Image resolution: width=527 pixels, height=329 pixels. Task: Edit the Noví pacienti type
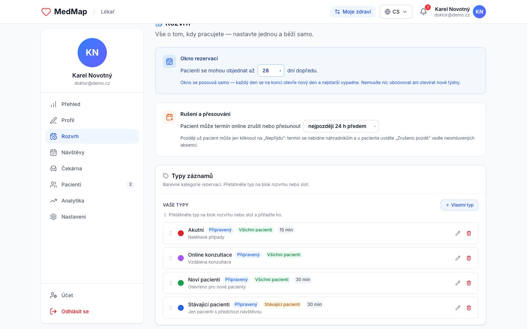click(x=458, y=283)
